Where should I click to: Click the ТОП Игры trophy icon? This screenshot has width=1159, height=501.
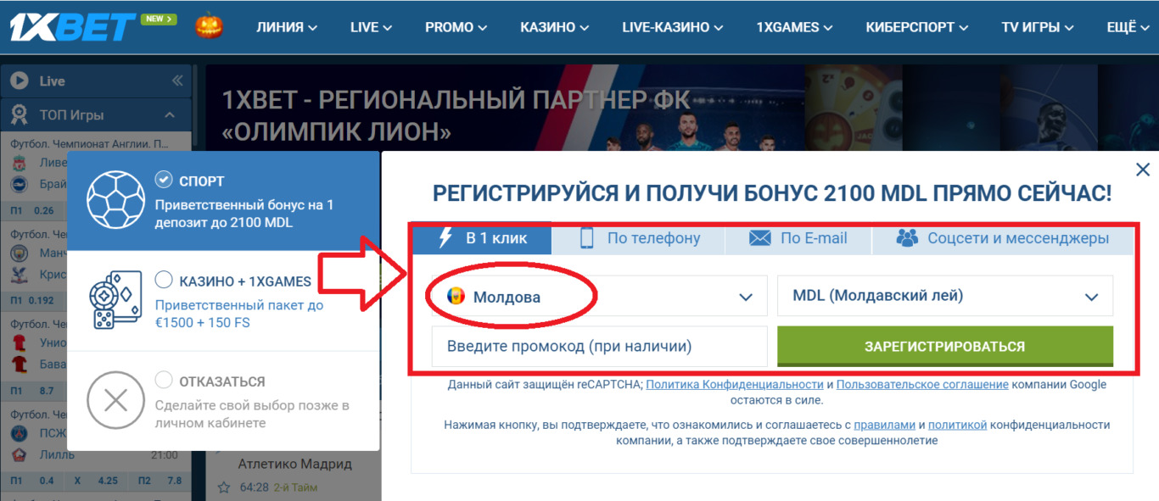coord(19,114)
